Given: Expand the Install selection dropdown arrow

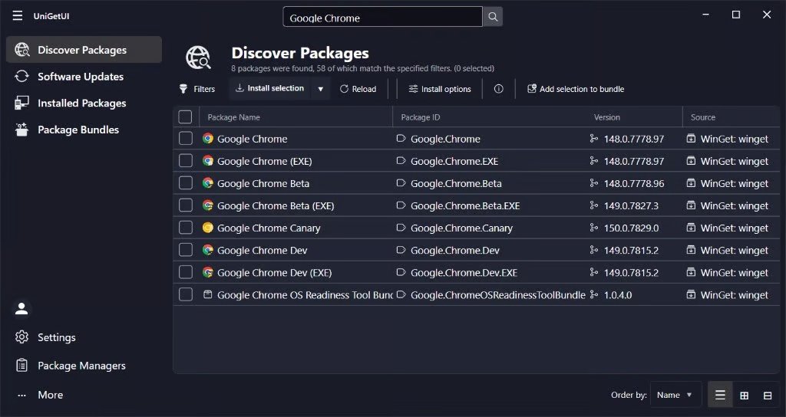Looking at the screenshot, I should click(x=320, y=89).
